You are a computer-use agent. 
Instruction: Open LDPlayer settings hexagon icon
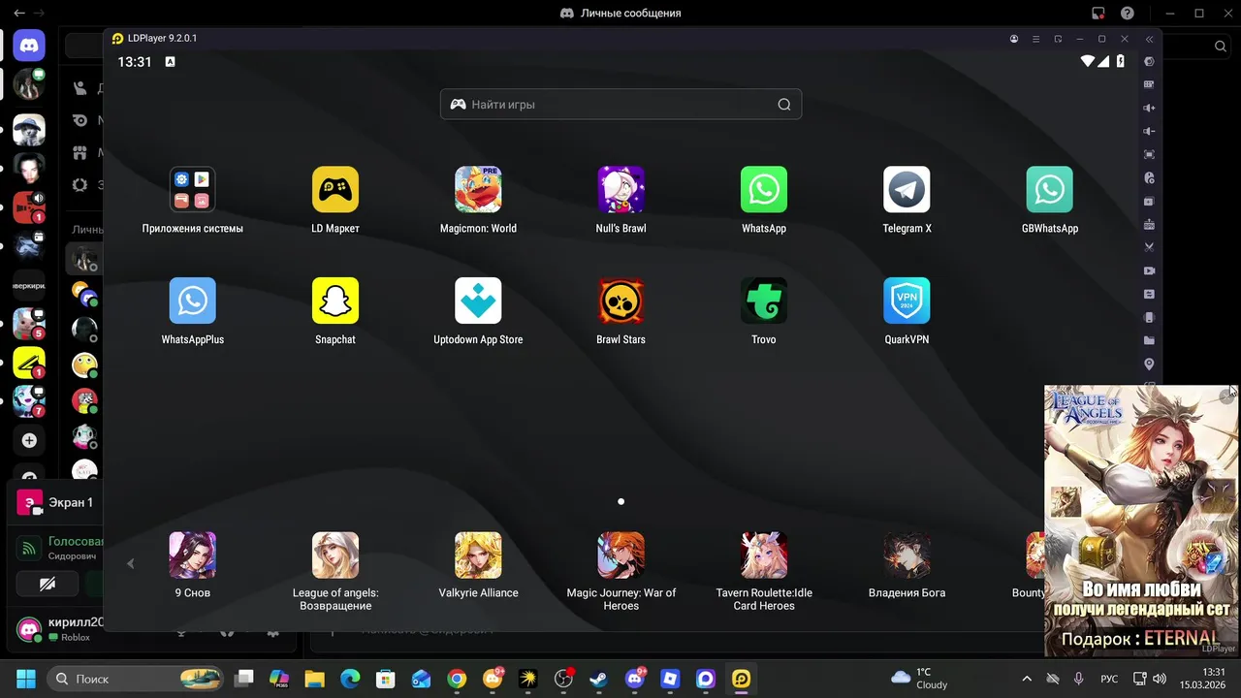[x=1149, y=61]
